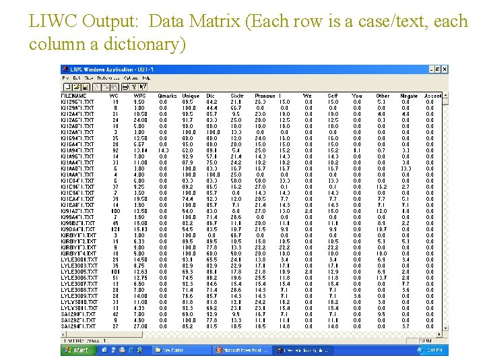Image resolution: width=485 pixels, height=364 pixels.
Task: Click the vertical scrollbar up arrow
Action: [445, 95]
